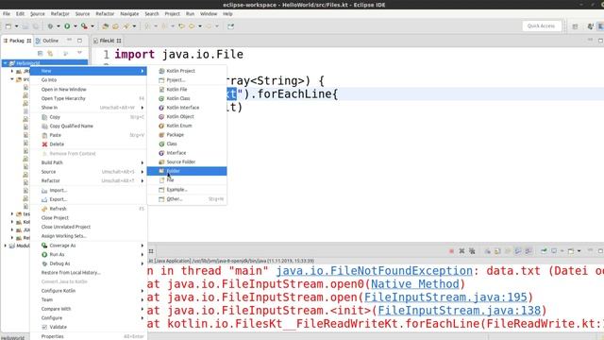Click the red Delete icon in the context menu
The image size is (604, 340).
pyautogui.click(x=44, y=144)
